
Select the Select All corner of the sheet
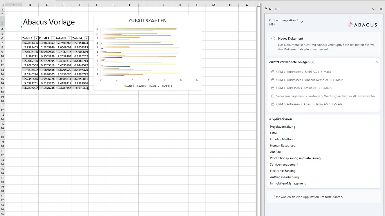3,5
